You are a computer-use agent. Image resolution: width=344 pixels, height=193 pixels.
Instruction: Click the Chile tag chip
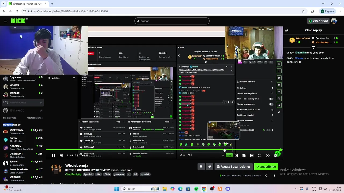point(107,174)
